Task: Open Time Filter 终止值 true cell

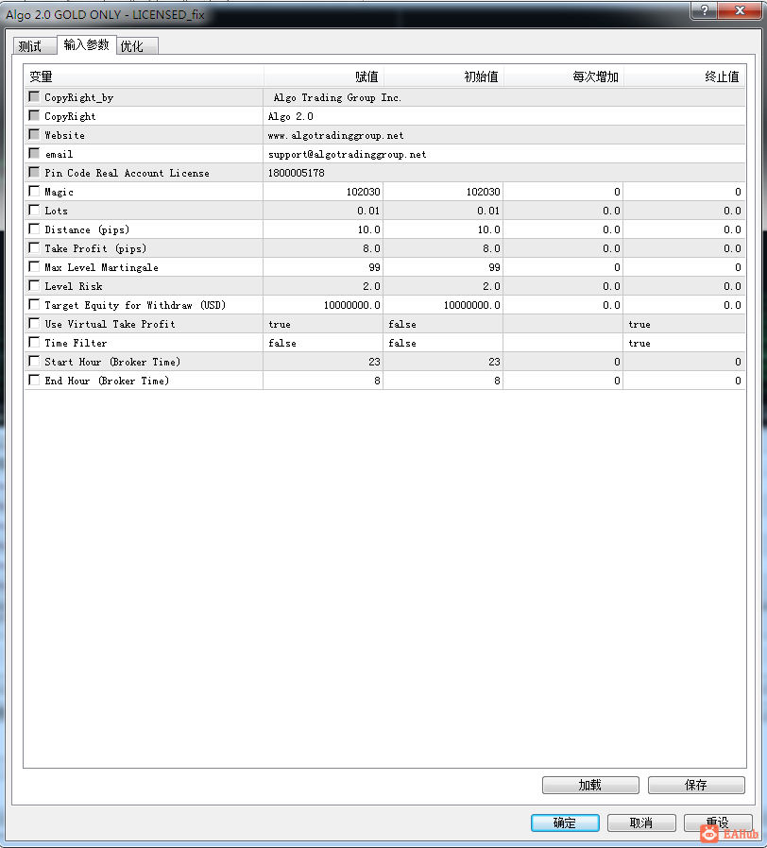Action: 684,343
